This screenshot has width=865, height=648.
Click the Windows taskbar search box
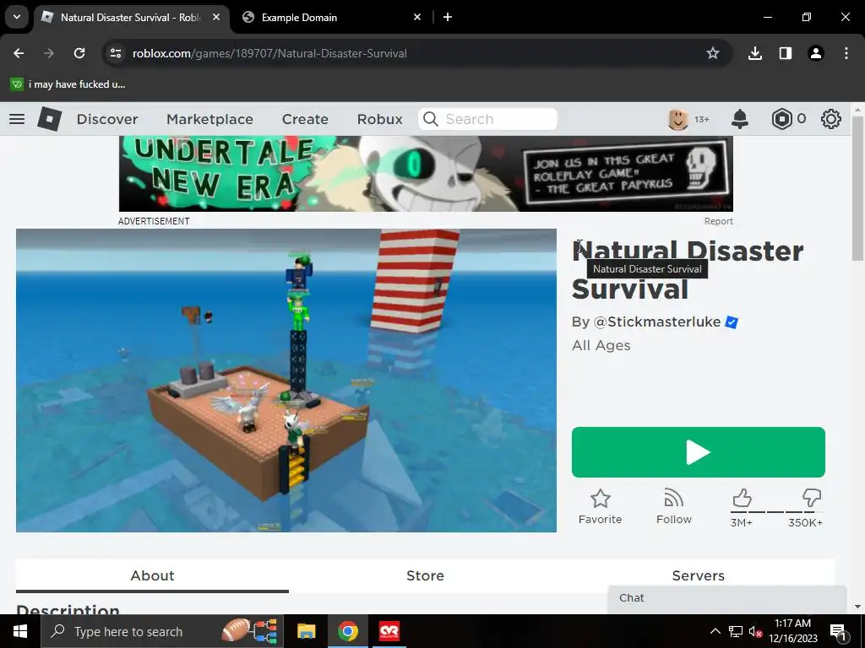point(163,631)
